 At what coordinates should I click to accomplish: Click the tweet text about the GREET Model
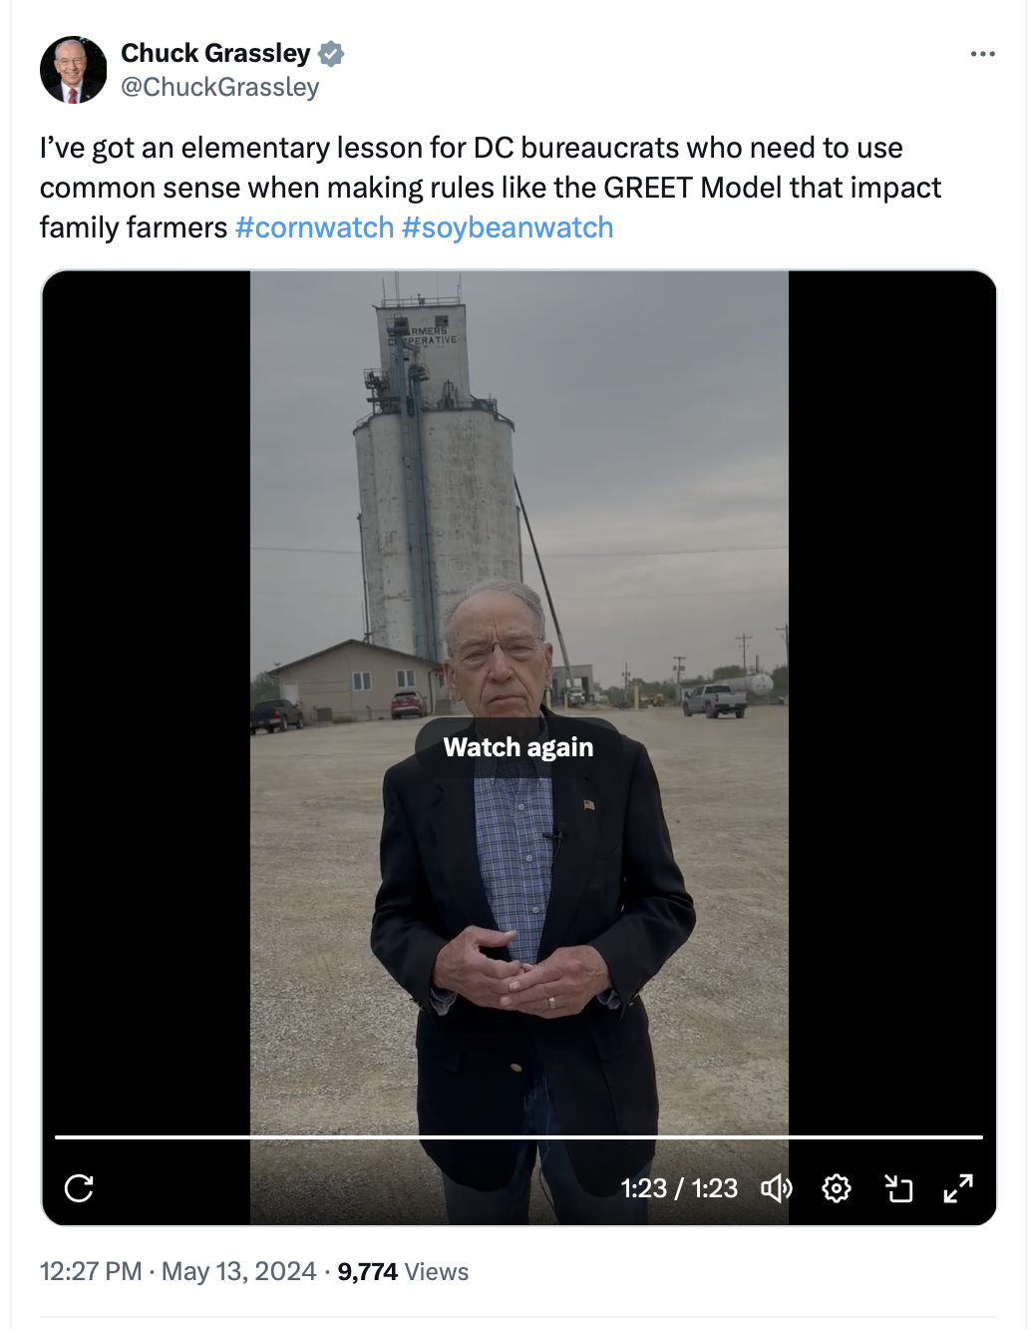491,188
